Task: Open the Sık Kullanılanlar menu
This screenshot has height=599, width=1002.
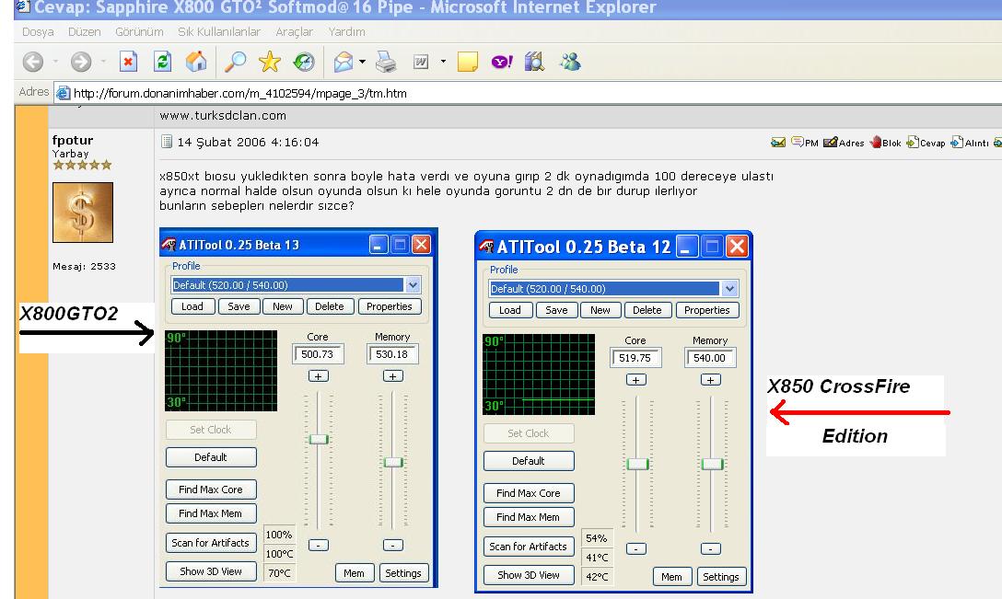Action: click(219, 32)
